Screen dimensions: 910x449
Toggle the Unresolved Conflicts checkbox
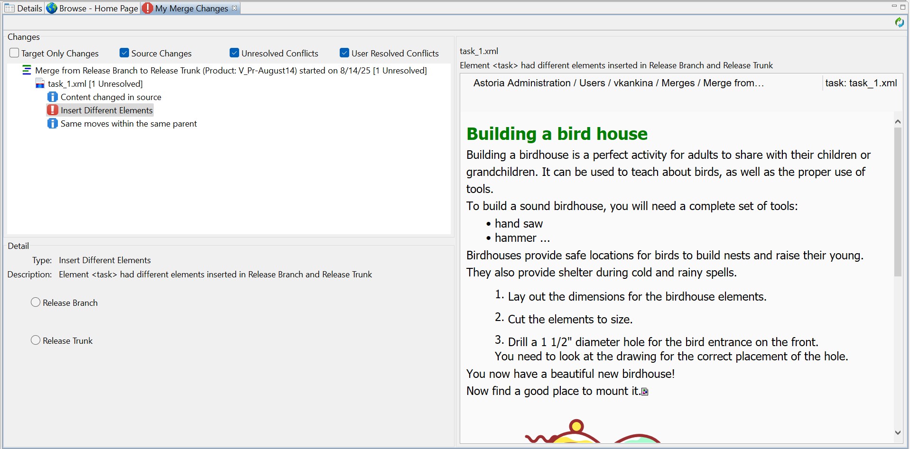point(234,53)
